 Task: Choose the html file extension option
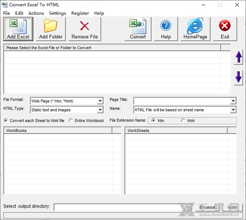click(183, 121)
